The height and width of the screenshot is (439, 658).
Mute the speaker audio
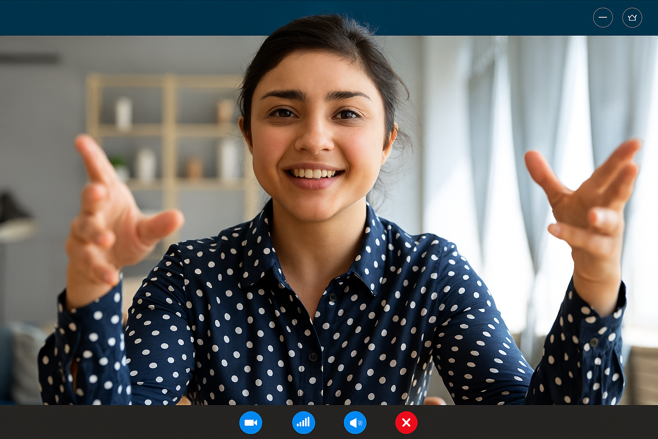(355, 423)
